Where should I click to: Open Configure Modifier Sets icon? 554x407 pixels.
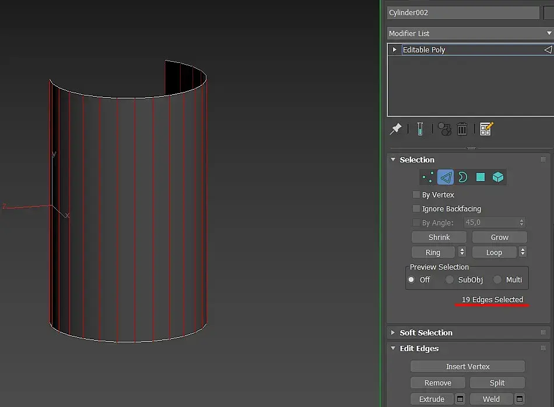pos(486,129)
